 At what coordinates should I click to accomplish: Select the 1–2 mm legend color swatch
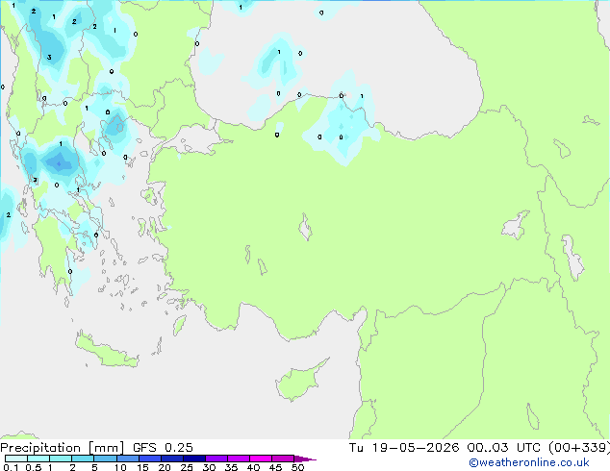click(x=61, y=459)
